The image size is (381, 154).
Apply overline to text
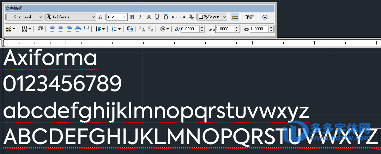(x=165, y=17)
